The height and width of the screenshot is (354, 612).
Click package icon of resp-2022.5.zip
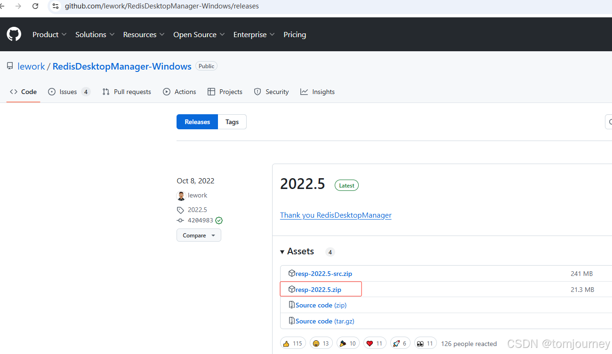point(292,289)
